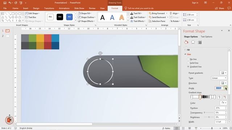Open the gradient Type Linear dropdown
The image size is (232, 130).
(x=219, y=78)
